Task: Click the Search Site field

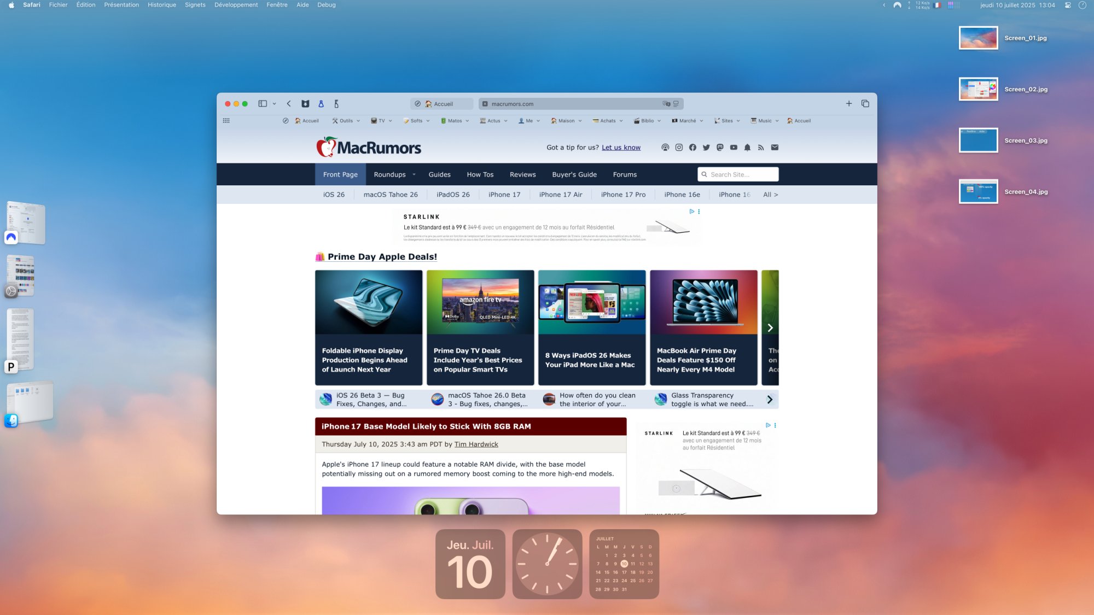Action: pyautogui.click(x=738, y=174)
